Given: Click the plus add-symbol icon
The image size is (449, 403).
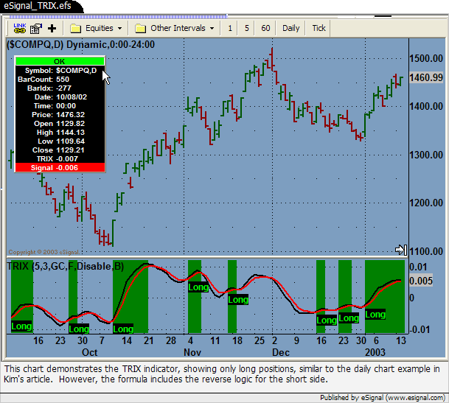Looking at the screenshot, I should (x=52, y=28).
